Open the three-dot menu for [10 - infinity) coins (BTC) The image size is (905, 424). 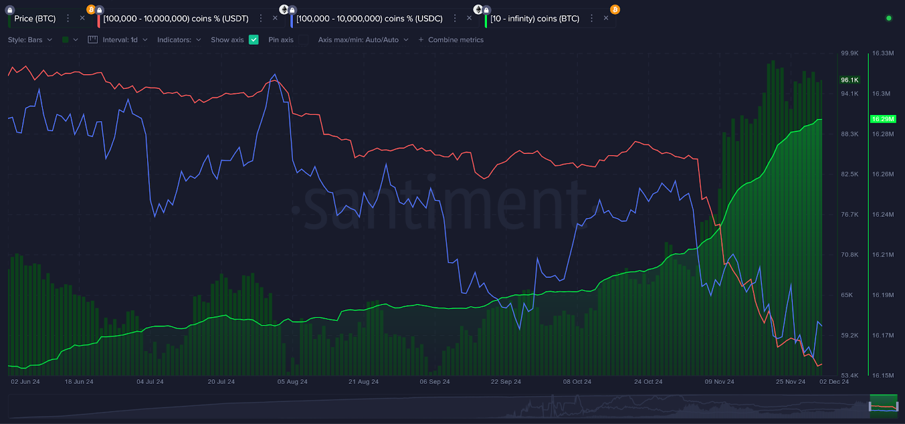(592, 19)
